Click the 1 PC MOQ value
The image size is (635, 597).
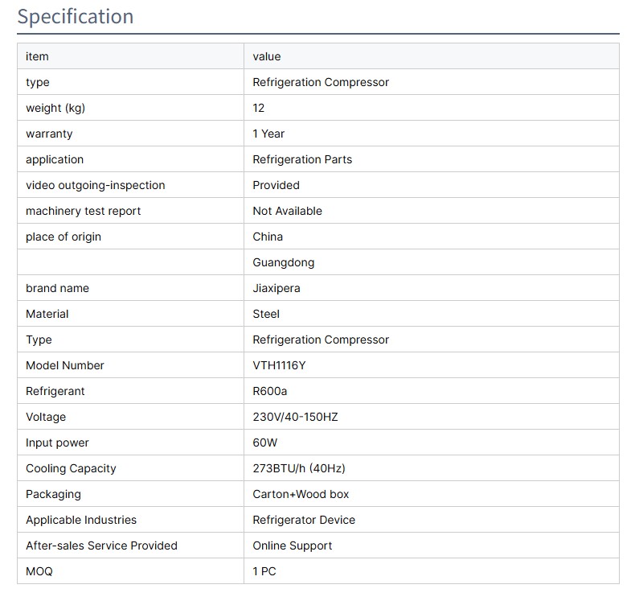click(x=264, y=571)
